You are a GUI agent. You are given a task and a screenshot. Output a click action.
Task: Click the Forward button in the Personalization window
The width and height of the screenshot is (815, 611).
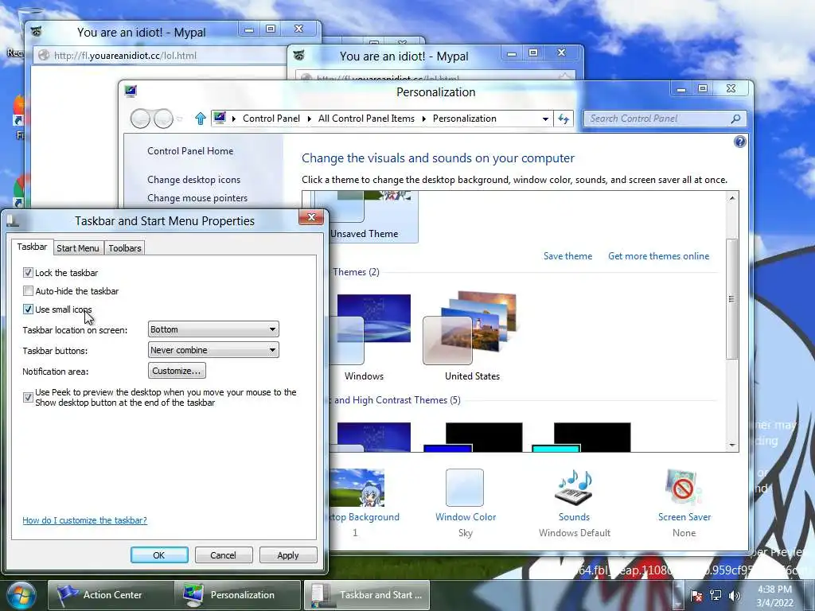click(163, 119)
